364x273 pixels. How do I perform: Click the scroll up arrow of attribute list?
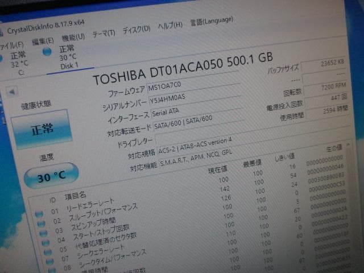click(348, 144)
